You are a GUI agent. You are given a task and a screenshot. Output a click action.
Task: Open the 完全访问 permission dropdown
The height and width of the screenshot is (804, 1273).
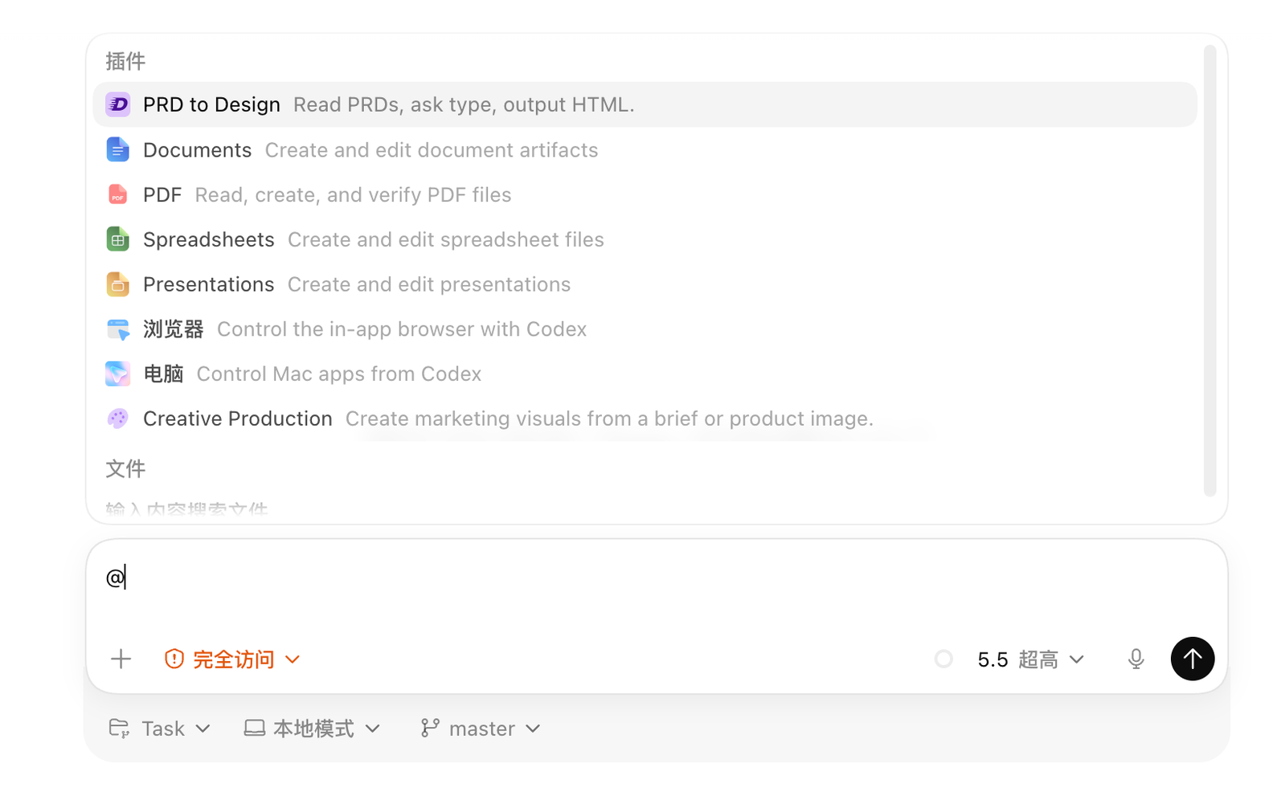click(x=232, y=659)
